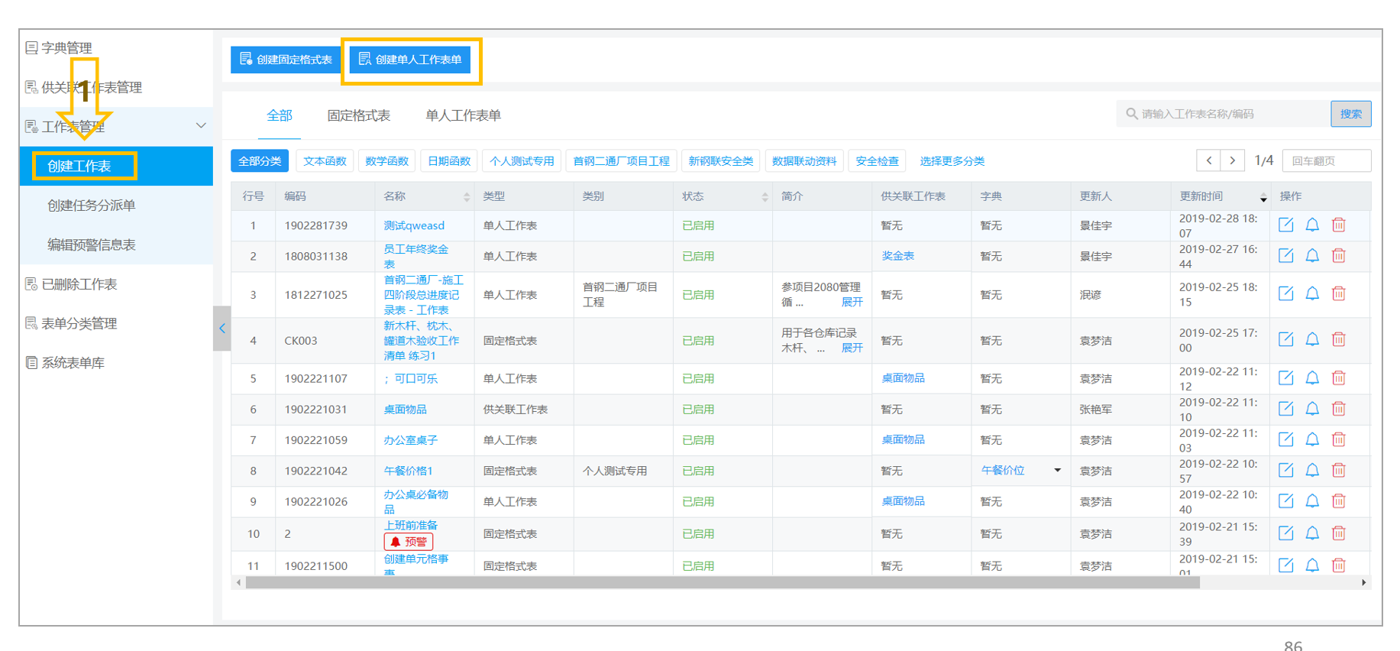Sort by 更新时间 column arrow
This screenshot has height=651, width=1400.
coord(1263,197)
